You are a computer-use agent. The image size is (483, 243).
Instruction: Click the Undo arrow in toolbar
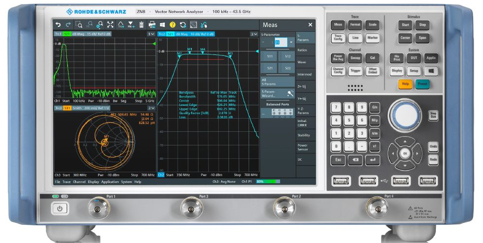[x=58, y=24]
